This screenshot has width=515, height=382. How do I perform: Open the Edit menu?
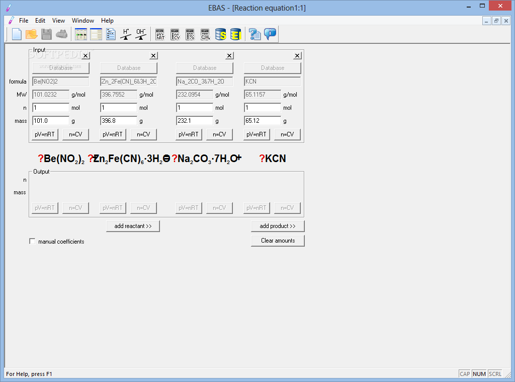[x=40, y=20]
